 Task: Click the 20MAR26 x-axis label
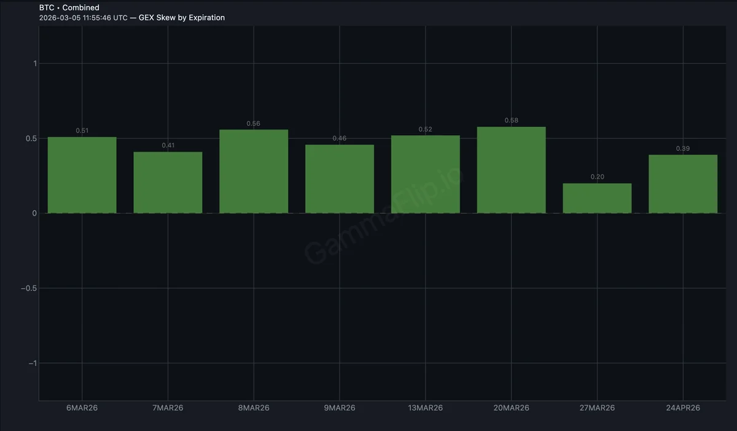coord(511,407)
